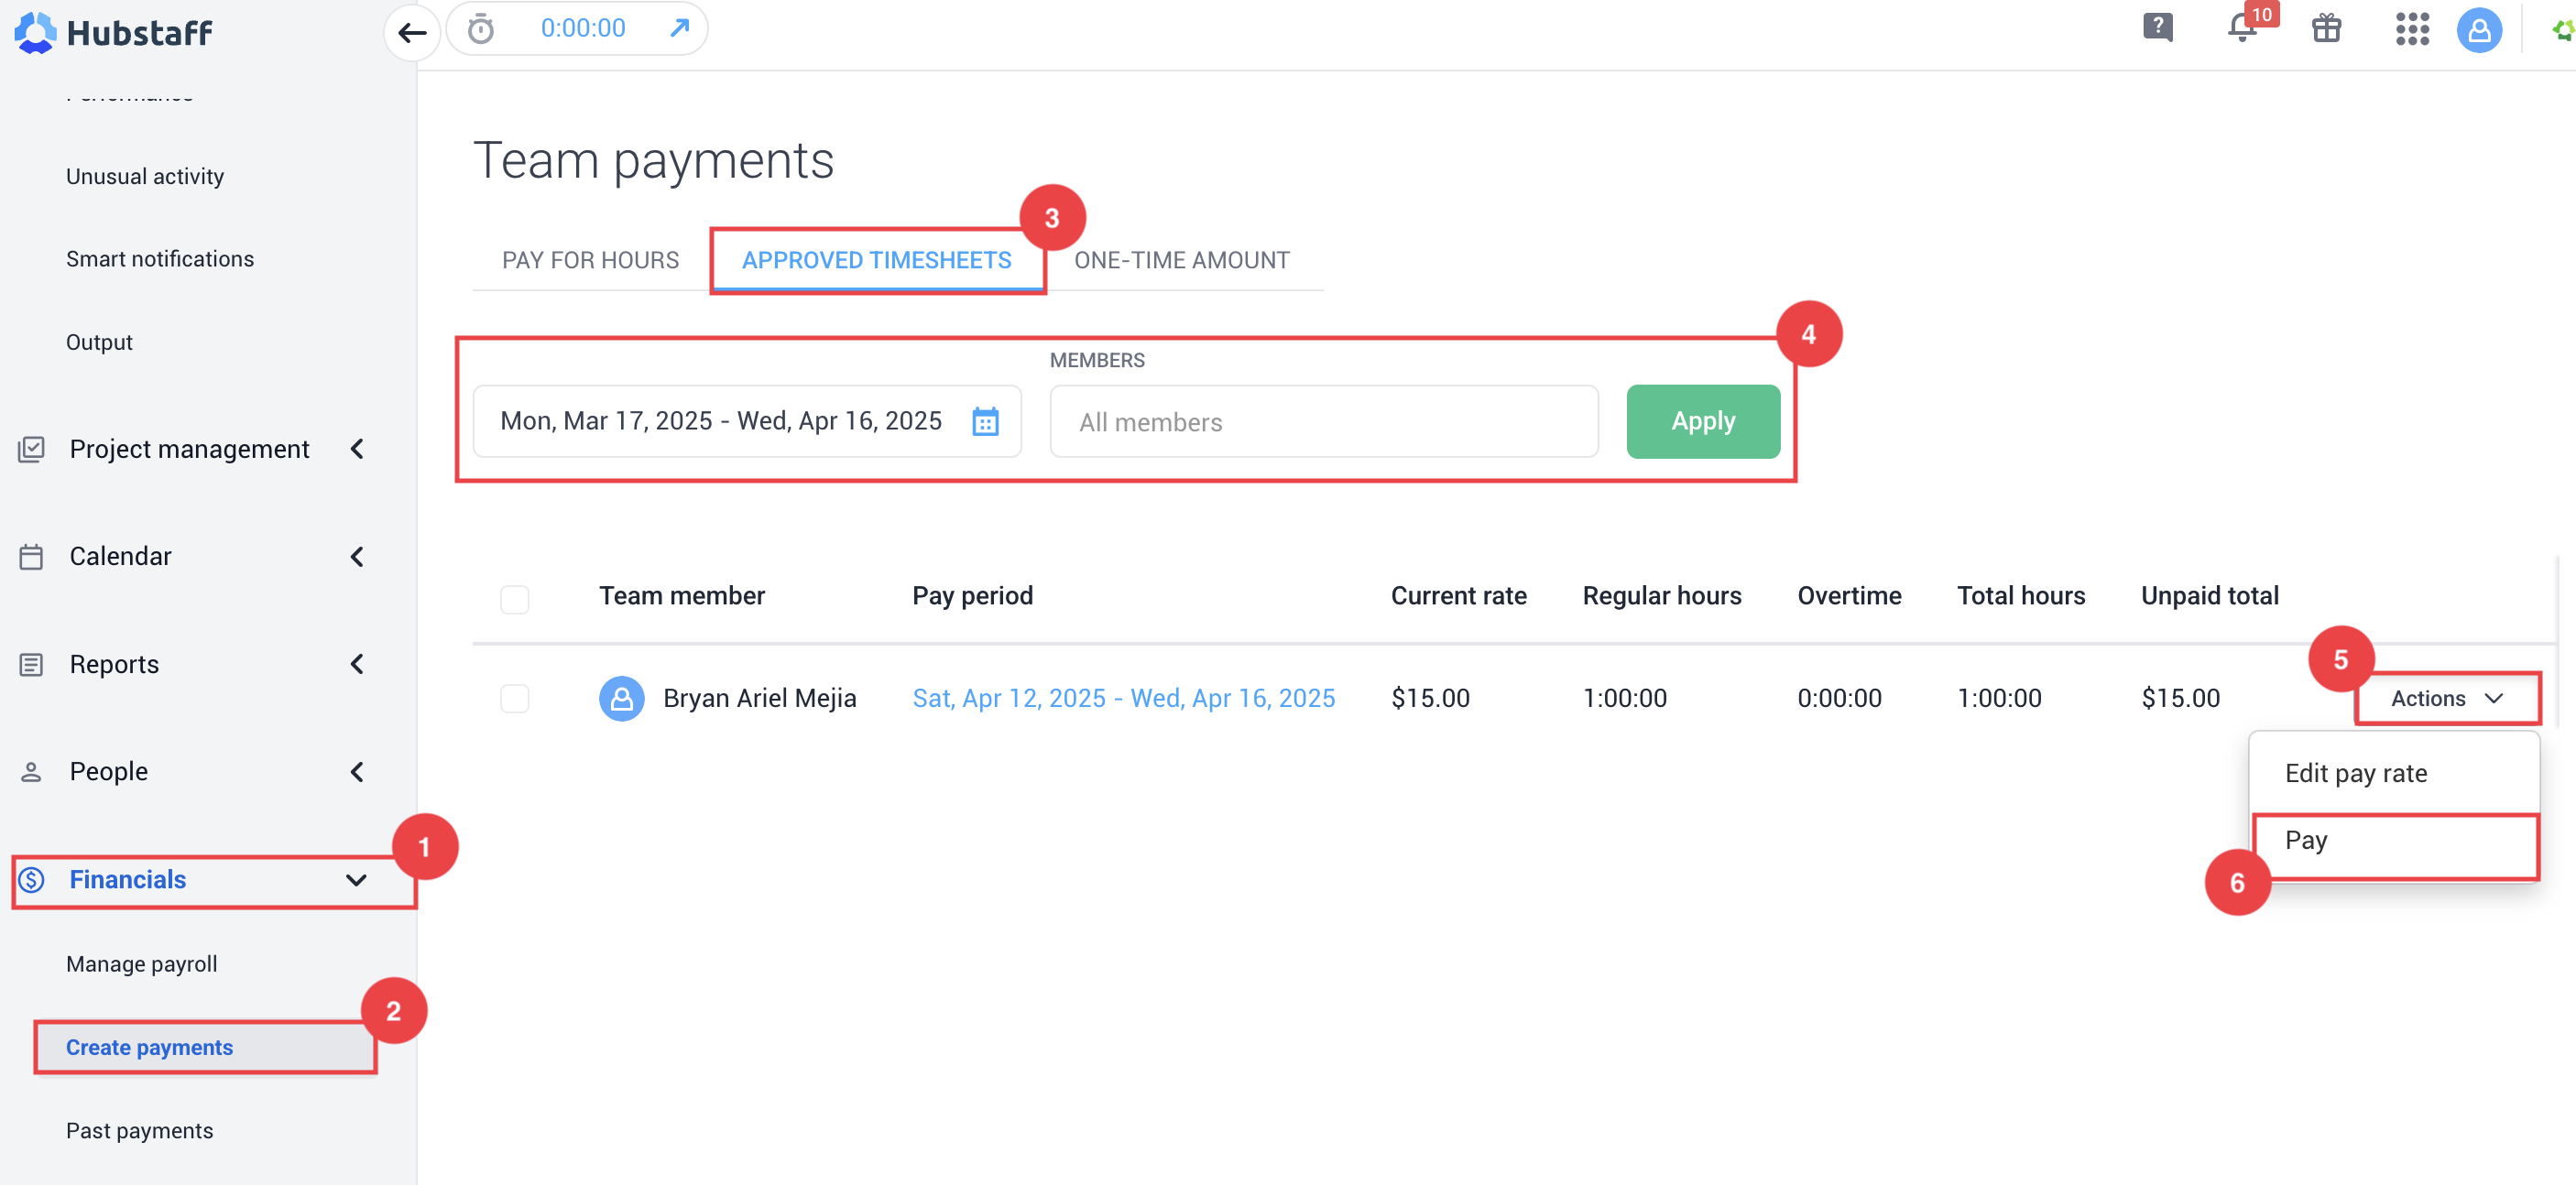The height and width of the screenshot is (1185, 2576).
Task: Click Total hours column header
Action: (x=2020, y=596)
